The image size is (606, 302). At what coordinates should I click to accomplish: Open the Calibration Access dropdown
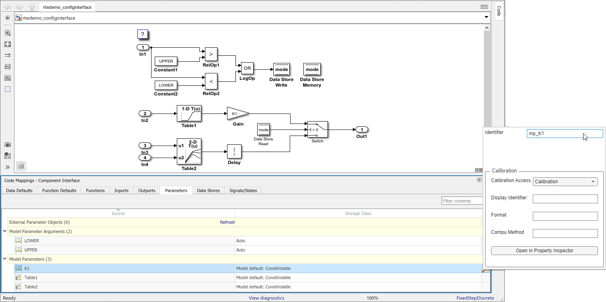pyautogui.click(x=565, y=182)
